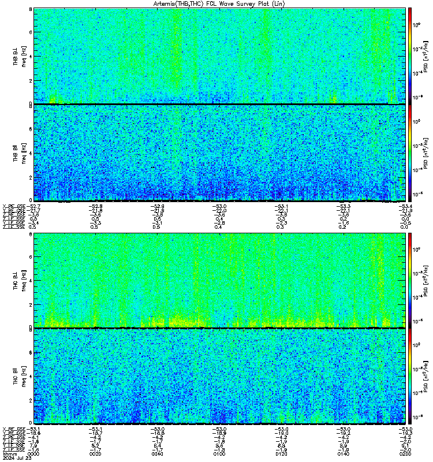Viewport: 433px width, 462px height.
Task: Click the PSD [nT²/Hz] label of the top color bar
Action: (425, 56)
